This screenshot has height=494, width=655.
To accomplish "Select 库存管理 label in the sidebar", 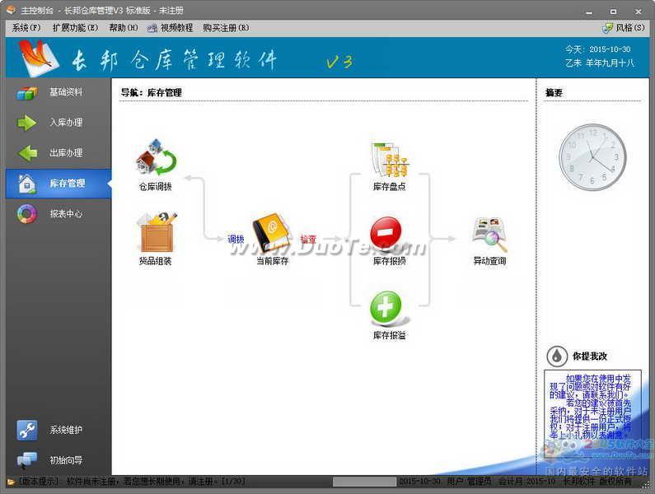I will (68, 184).
